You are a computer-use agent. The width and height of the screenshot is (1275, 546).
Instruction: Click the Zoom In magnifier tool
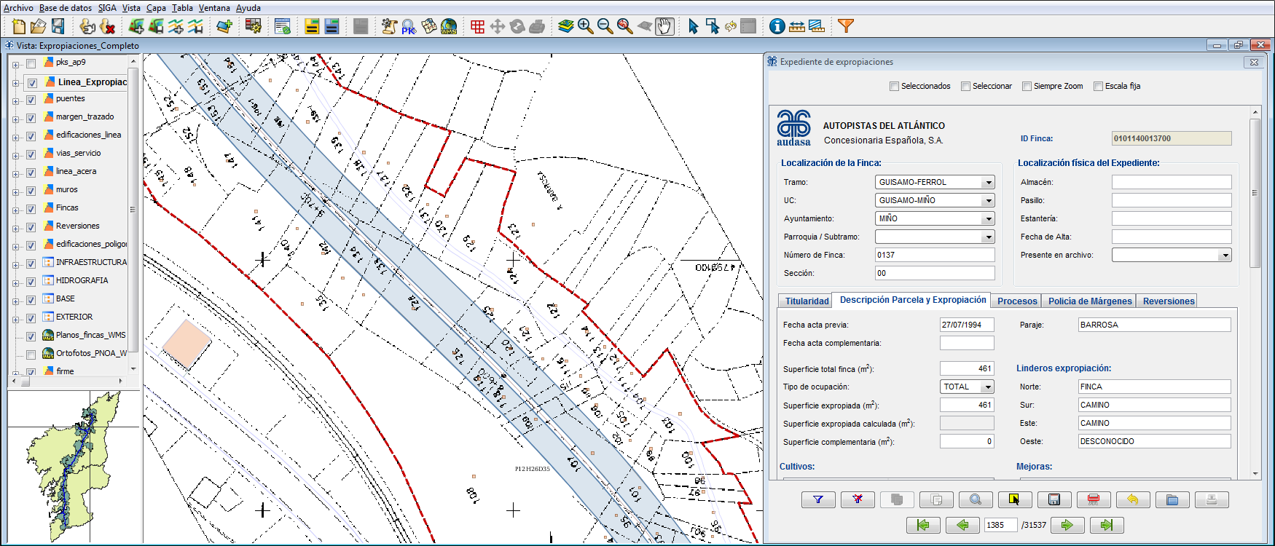coord(585,27)
